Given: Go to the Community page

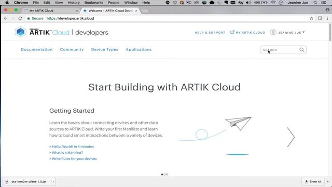Looking at the screenshot, I should [72, 49].
